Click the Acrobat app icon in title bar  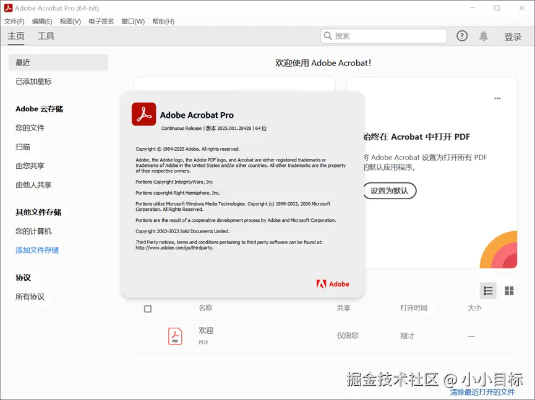[8, 8]
